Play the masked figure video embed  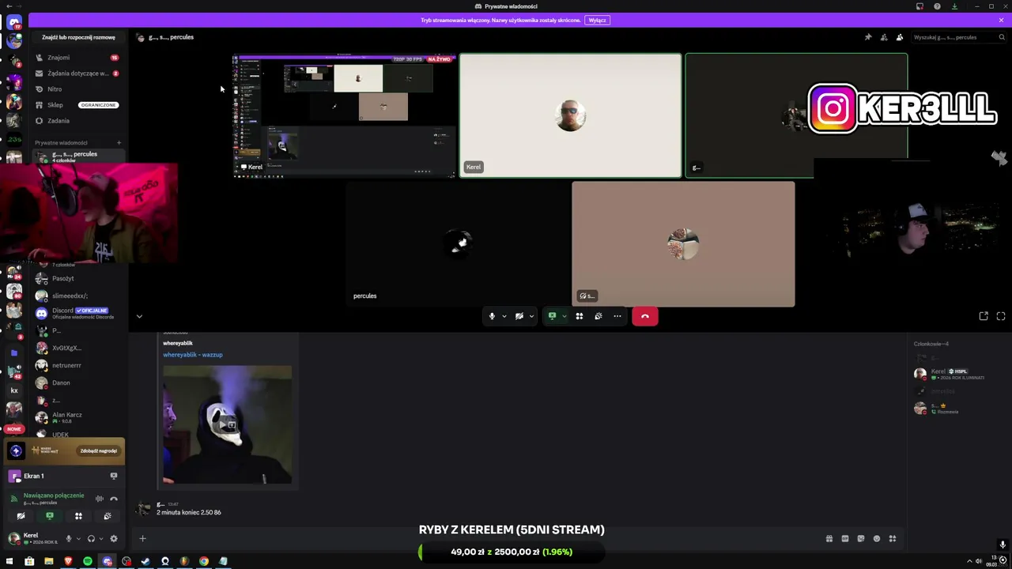pyautogui.click(x=227, y=424)
